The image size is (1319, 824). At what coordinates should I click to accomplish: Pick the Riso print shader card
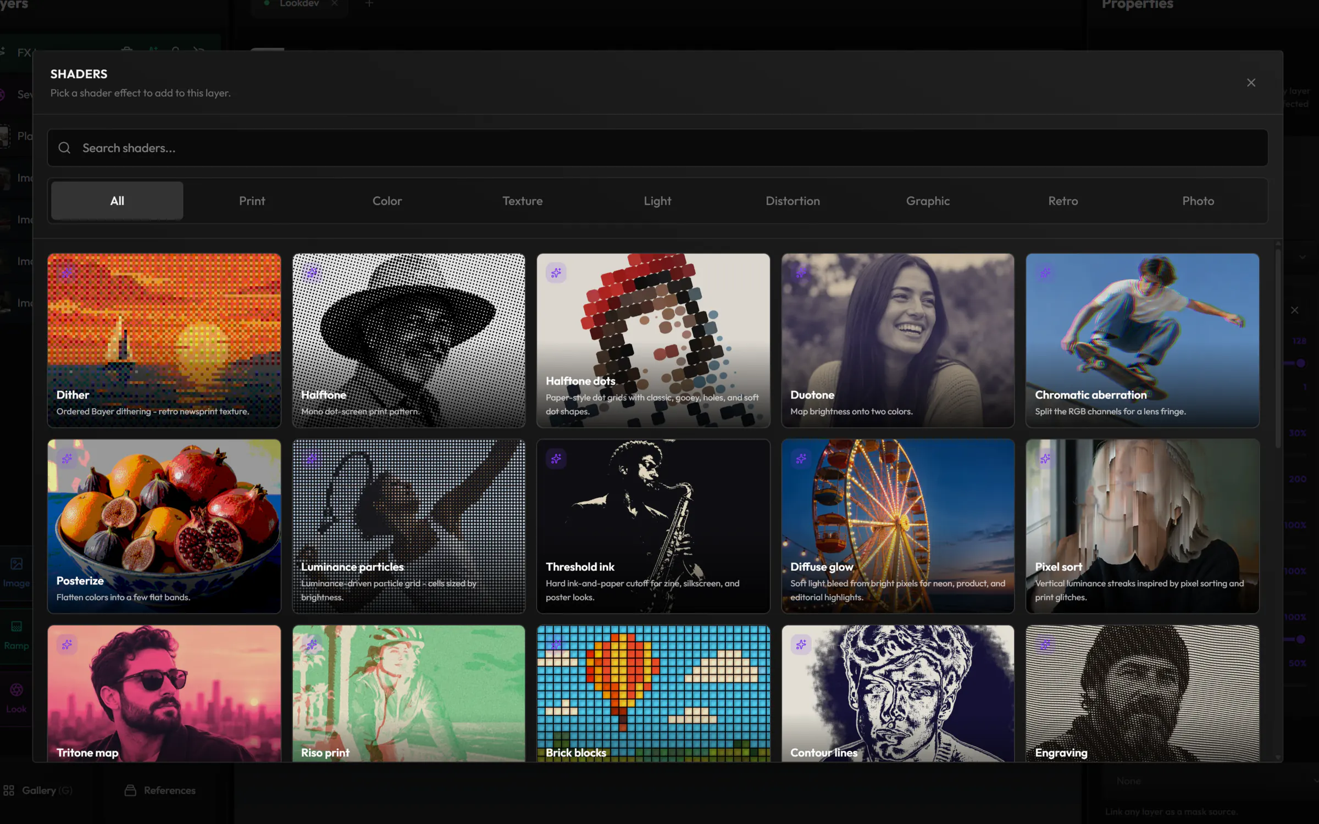click(x=409, y=693)
